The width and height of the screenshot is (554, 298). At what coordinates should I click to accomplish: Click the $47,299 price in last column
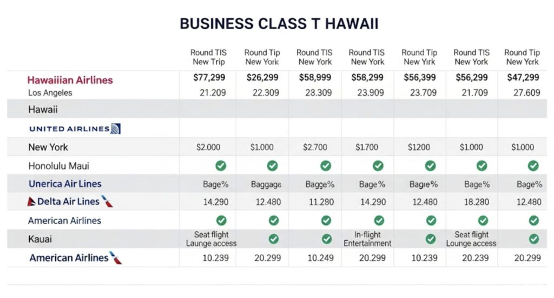tap(523, 77)
